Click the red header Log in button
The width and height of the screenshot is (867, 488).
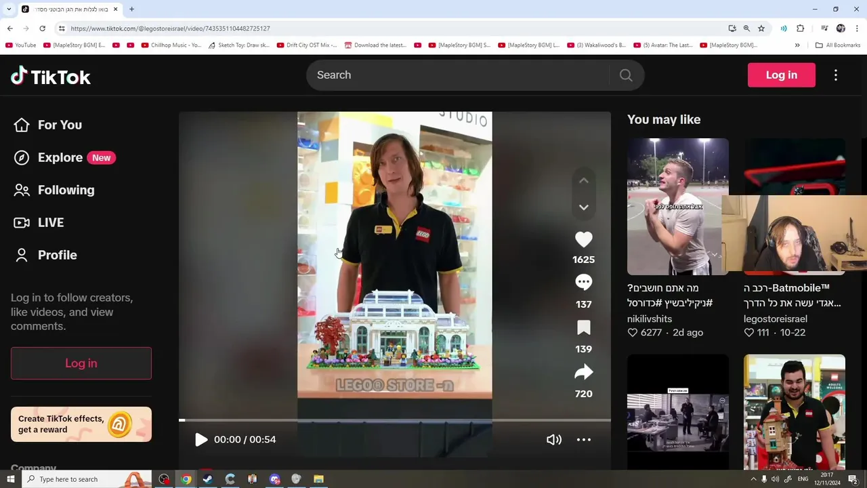point(782,75)
